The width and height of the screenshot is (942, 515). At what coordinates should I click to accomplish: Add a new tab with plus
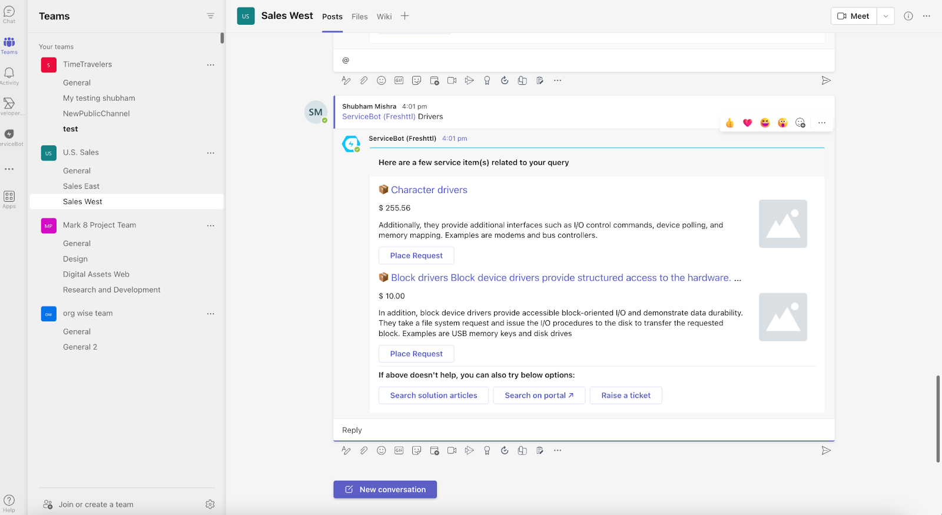point(404,16)
